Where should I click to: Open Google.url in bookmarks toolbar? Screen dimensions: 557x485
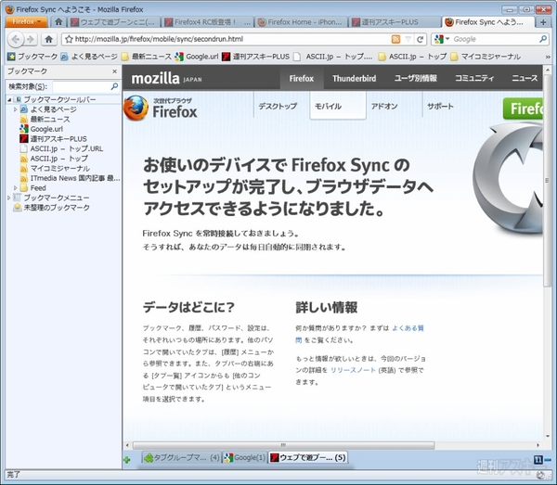[x=197, y=57]
